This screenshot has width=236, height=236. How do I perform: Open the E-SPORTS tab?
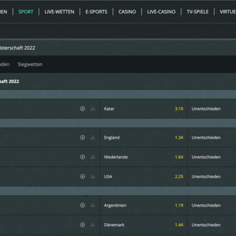[96, 12]
